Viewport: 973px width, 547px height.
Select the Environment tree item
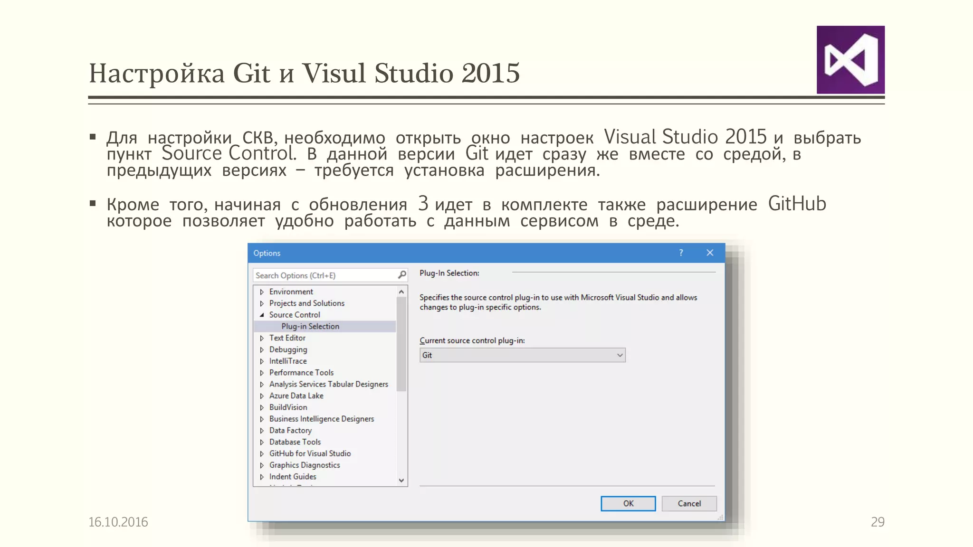291,292
